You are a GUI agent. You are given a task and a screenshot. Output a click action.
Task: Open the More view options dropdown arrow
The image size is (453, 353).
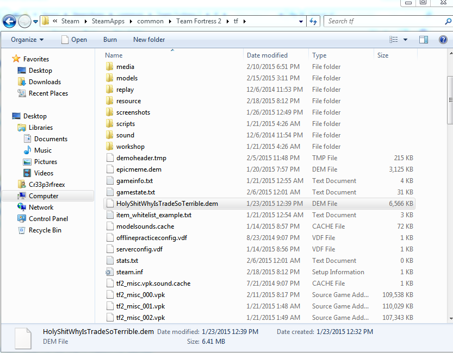405,40
